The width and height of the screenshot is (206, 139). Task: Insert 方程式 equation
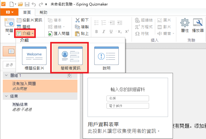point(144,27)
